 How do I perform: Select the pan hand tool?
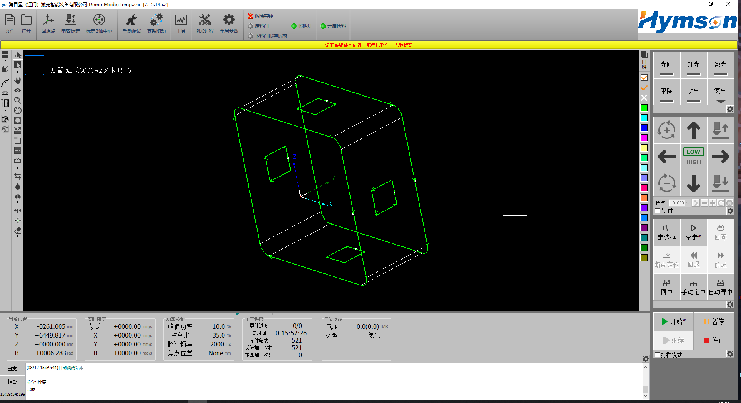[18, 80]
